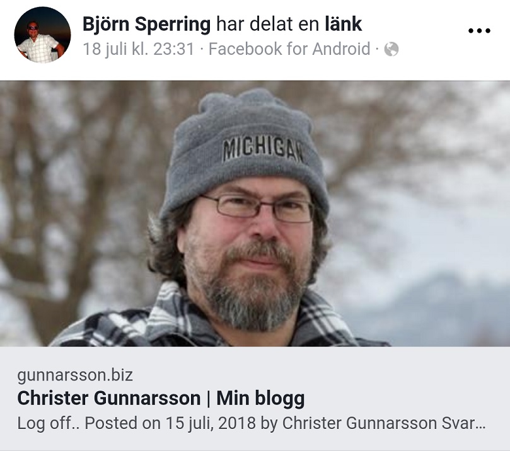Open Björn Sperring's round profile picture
This screenshot has height=451, width=510.
tap(42, 35)
